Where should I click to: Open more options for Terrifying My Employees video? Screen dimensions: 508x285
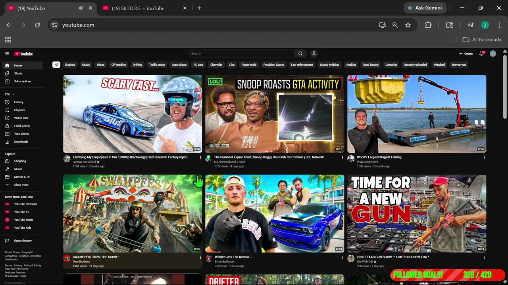[x=200, y=158]
